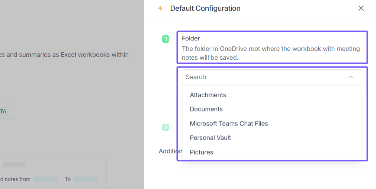This screenshot has height=189, width=376.
Task: Click the placeholder after 'To'
Action: (86, 179)
